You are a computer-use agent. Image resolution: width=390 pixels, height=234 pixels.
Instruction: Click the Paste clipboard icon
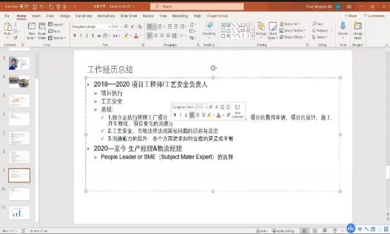click(8, 26)
